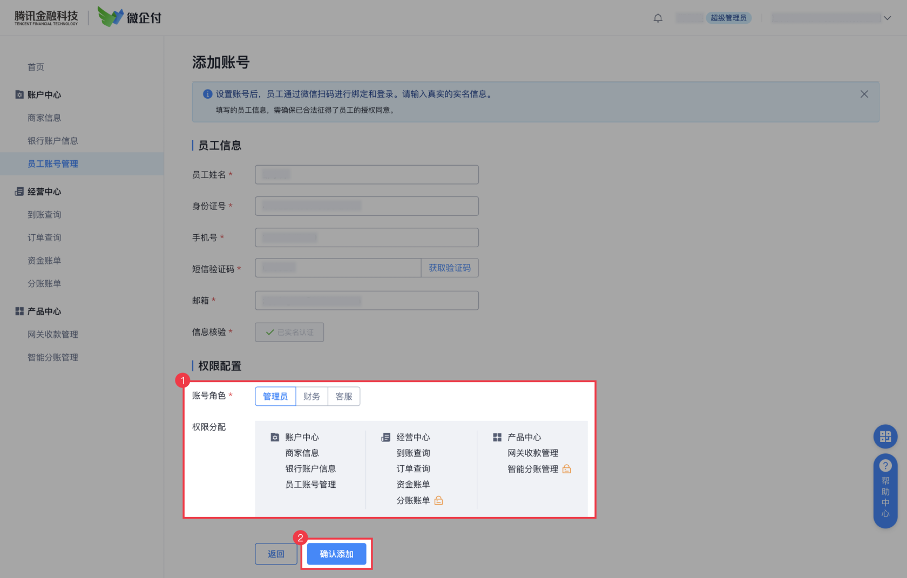
Task: Focus the 员工姓名 input field
Action: pos(367,175)
